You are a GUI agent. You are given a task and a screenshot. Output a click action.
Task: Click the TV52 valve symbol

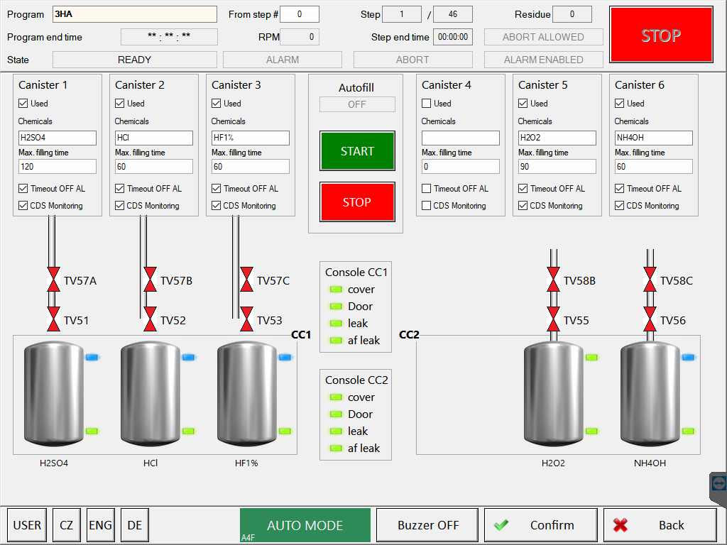pos(150,320)
